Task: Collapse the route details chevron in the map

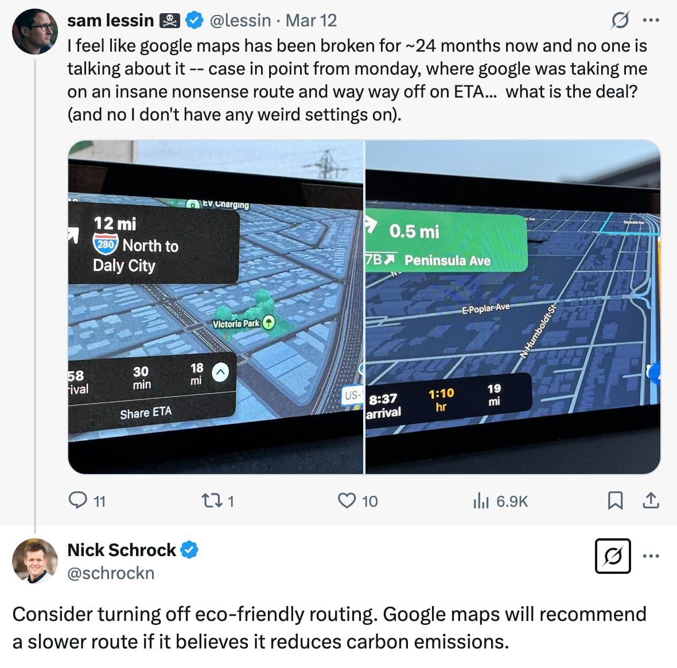Action: coord(220,372)
